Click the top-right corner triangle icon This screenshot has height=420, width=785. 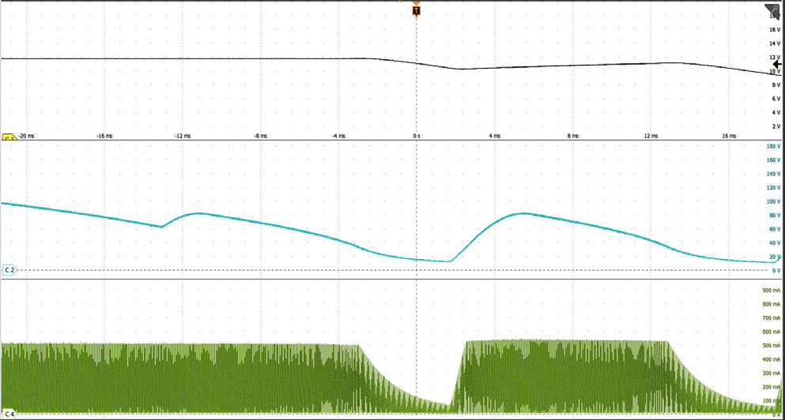click(772, 10)
